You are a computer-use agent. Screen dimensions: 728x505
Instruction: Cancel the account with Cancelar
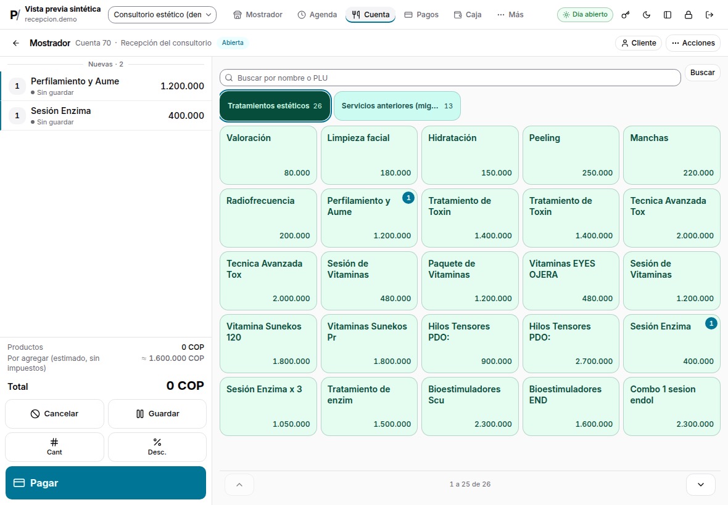coord(54,414)
